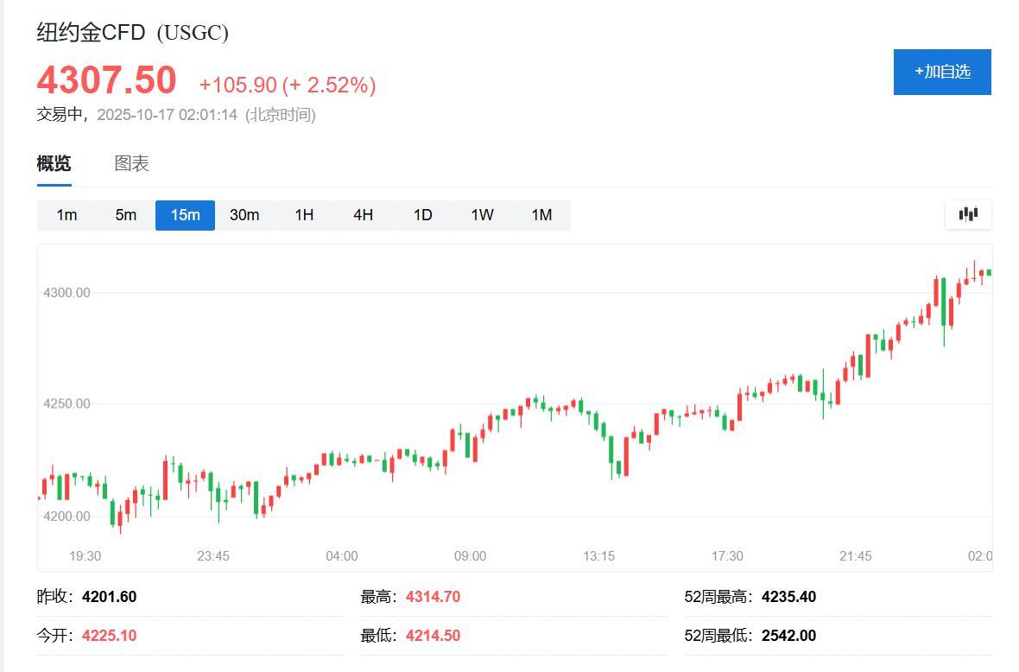Click the stock name 纽约金CFD (USGC)
Image resolution: width=1019 pixels, height=672 pixels.
pos(131,31)
